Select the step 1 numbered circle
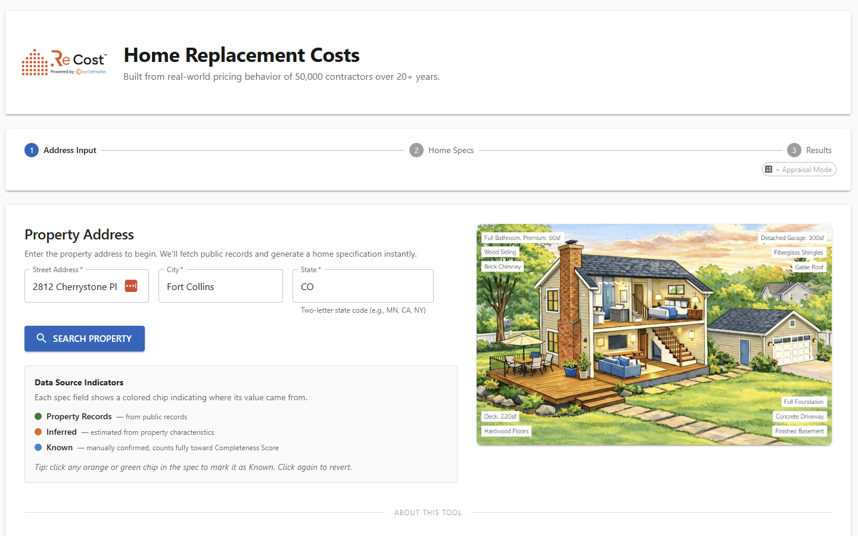The image size is (858, 536). (x=32, y=150)
